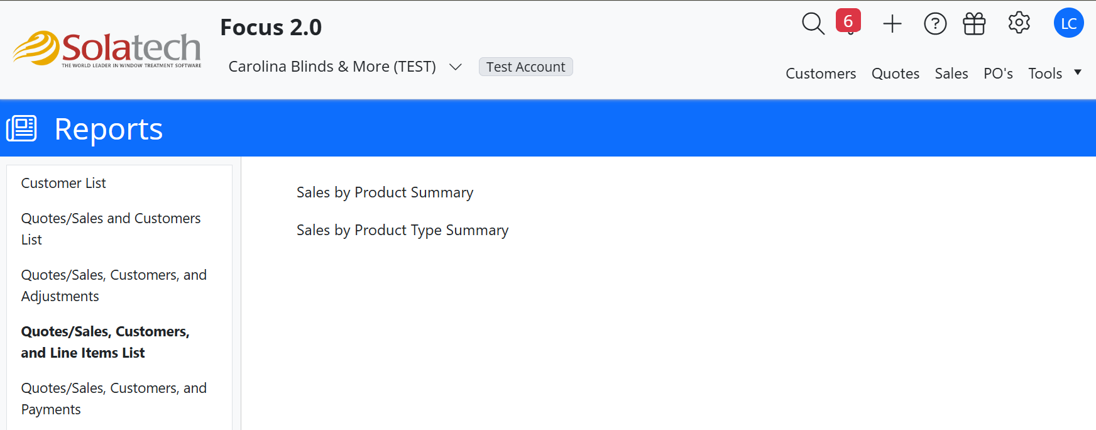Select Customer List in the sidebar

pyautogui.click(x=63, y=183)
